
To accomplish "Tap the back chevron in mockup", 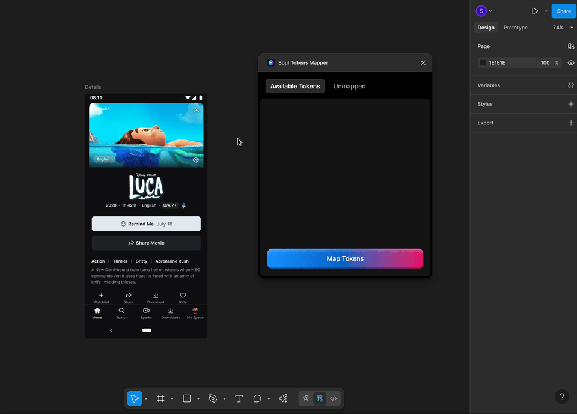I will coord(111,330).
